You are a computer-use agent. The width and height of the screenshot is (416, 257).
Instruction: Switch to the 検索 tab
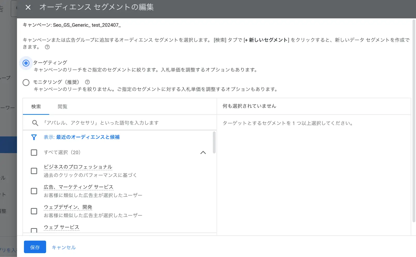point(36,106)
